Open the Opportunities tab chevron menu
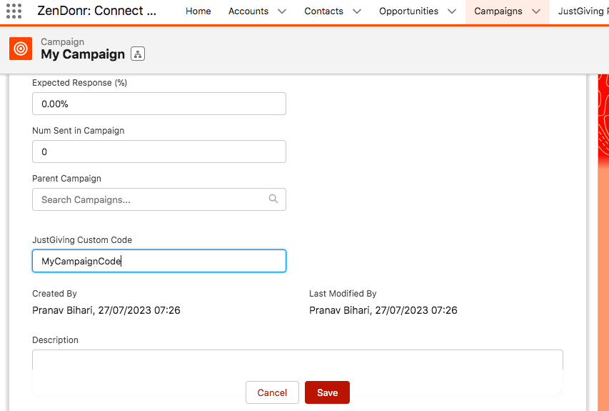 pyautogui.click(x=452, y=11)
